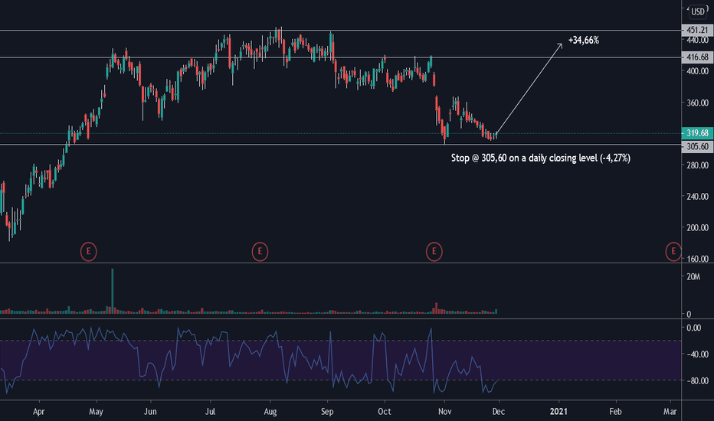Click the Mar label on time axis
This screenshot has width=714, height=421.
pos(670,412)
